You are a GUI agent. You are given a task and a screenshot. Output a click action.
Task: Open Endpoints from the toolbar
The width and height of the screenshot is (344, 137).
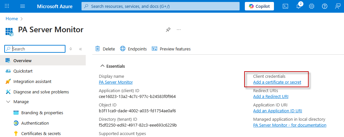tap(134, 49)
